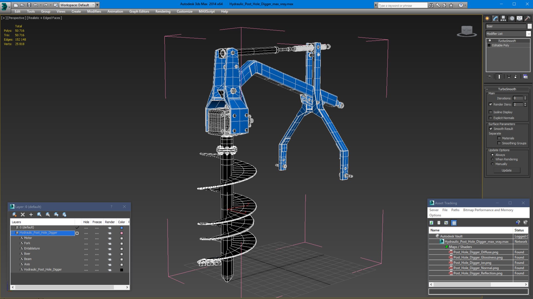533x299 pixels.
Task: Click the Realistic + Edged Faces viewport label
Action: tap(44, 18)
